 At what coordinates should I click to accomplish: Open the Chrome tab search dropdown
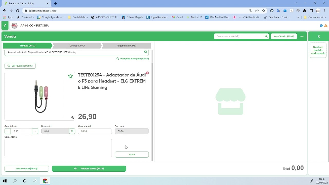[296, 3]
